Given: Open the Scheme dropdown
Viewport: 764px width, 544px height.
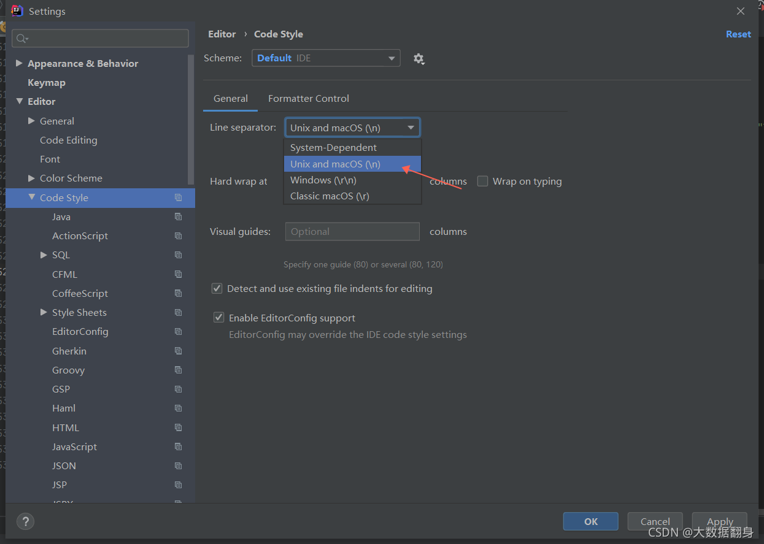Looking at the screenshot, I should click(326, 58).
